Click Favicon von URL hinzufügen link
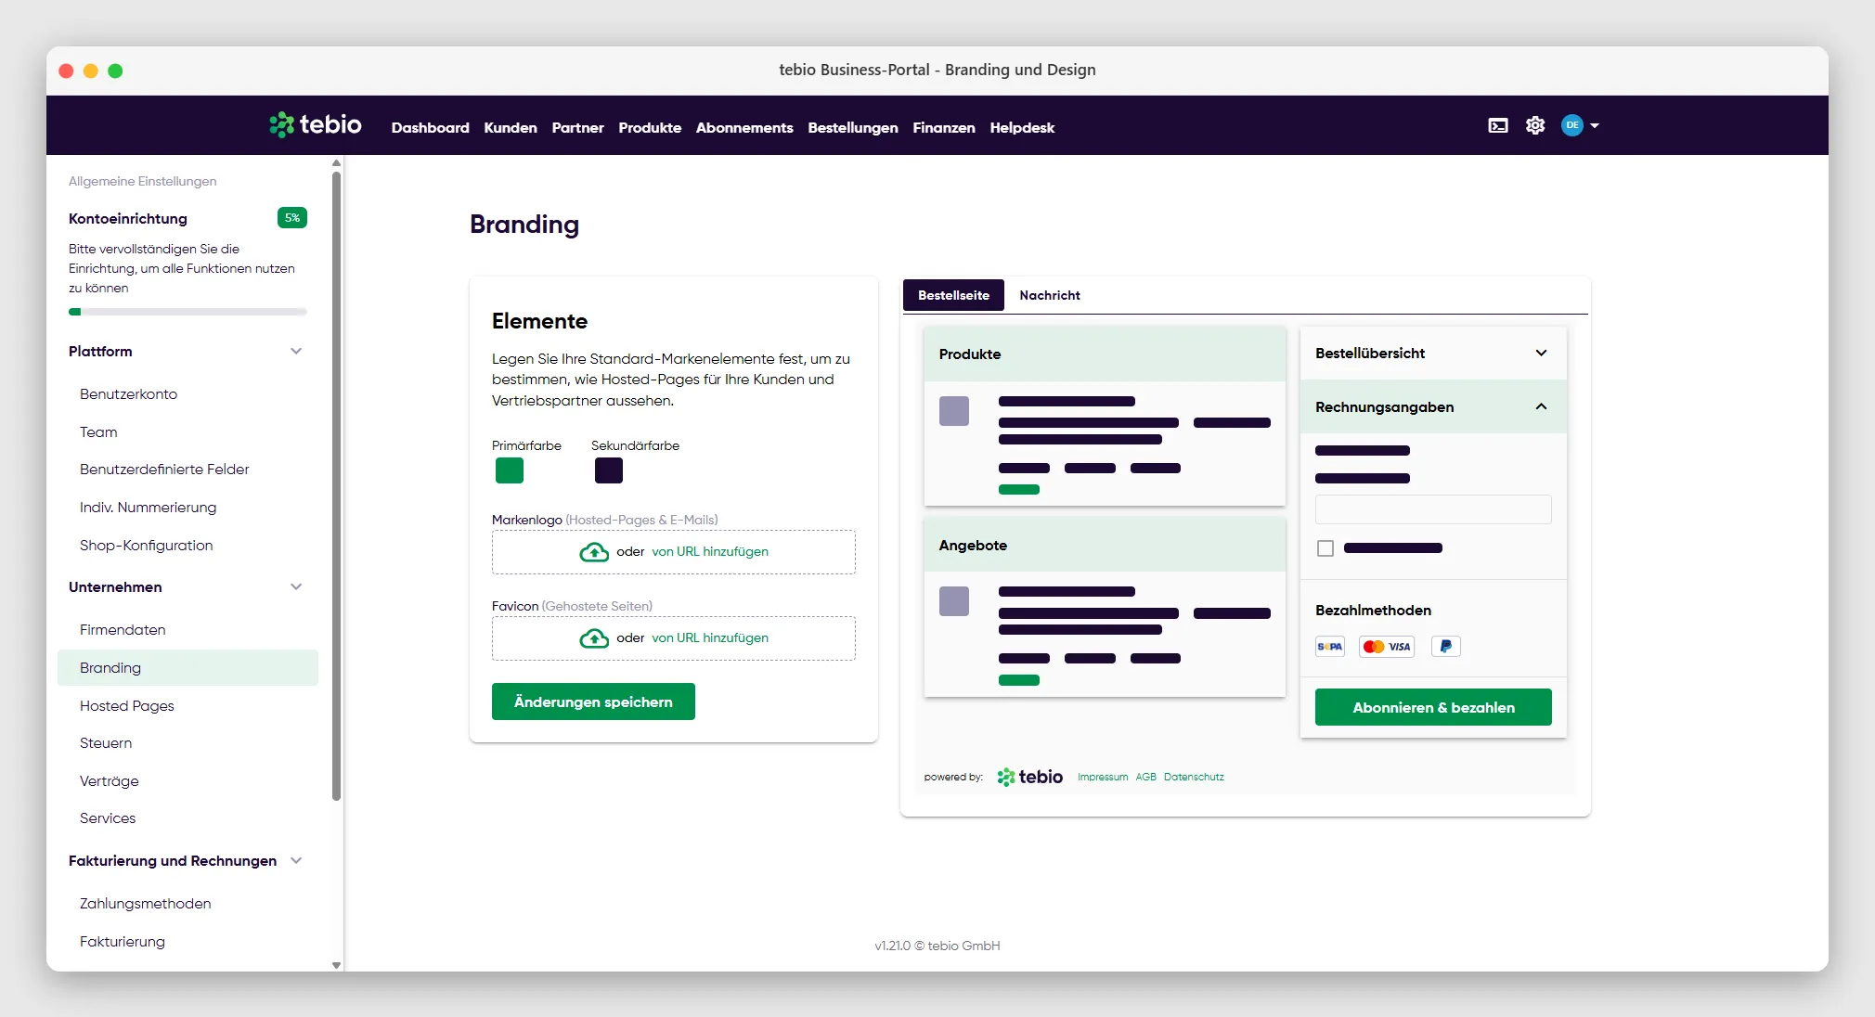The image size is (1875, 1017). tap(710, 638)
